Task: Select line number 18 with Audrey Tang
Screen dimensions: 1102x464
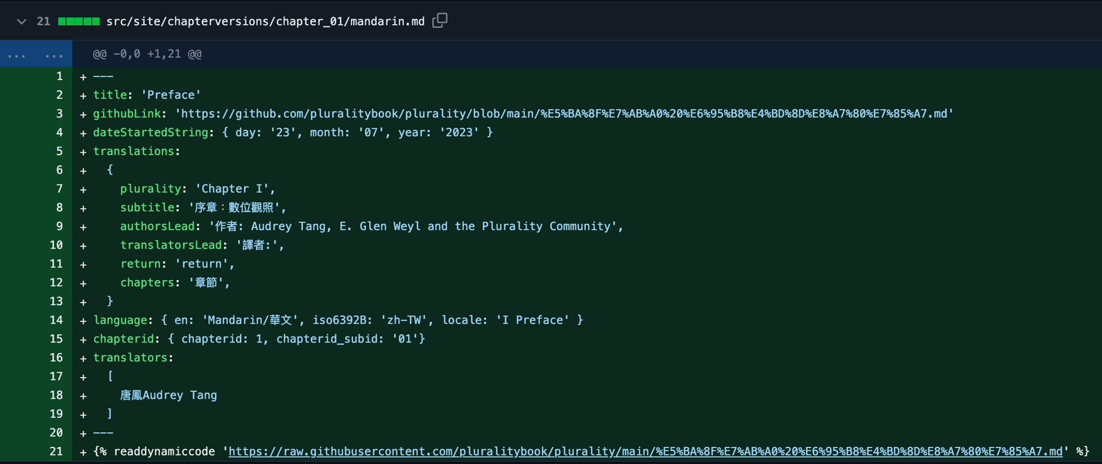Action: coord(56,395)
